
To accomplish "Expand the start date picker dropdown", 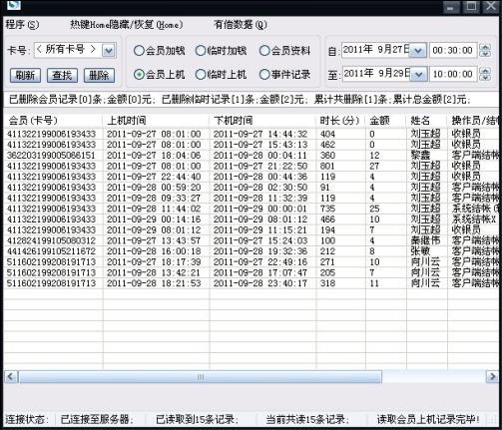I will point(417,51).
